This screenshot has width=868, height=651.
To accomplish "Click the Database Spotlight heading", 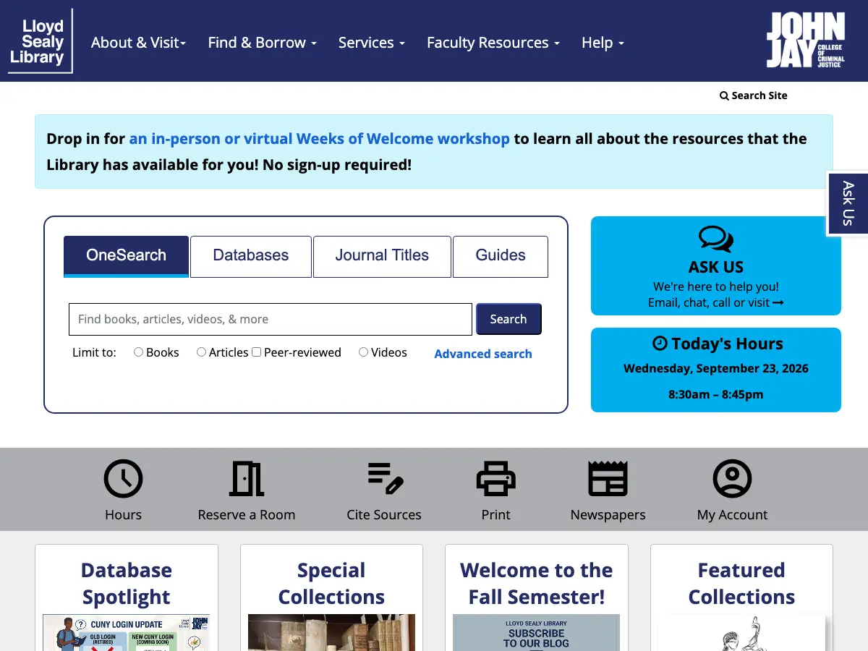I will [x=127, y=584].
